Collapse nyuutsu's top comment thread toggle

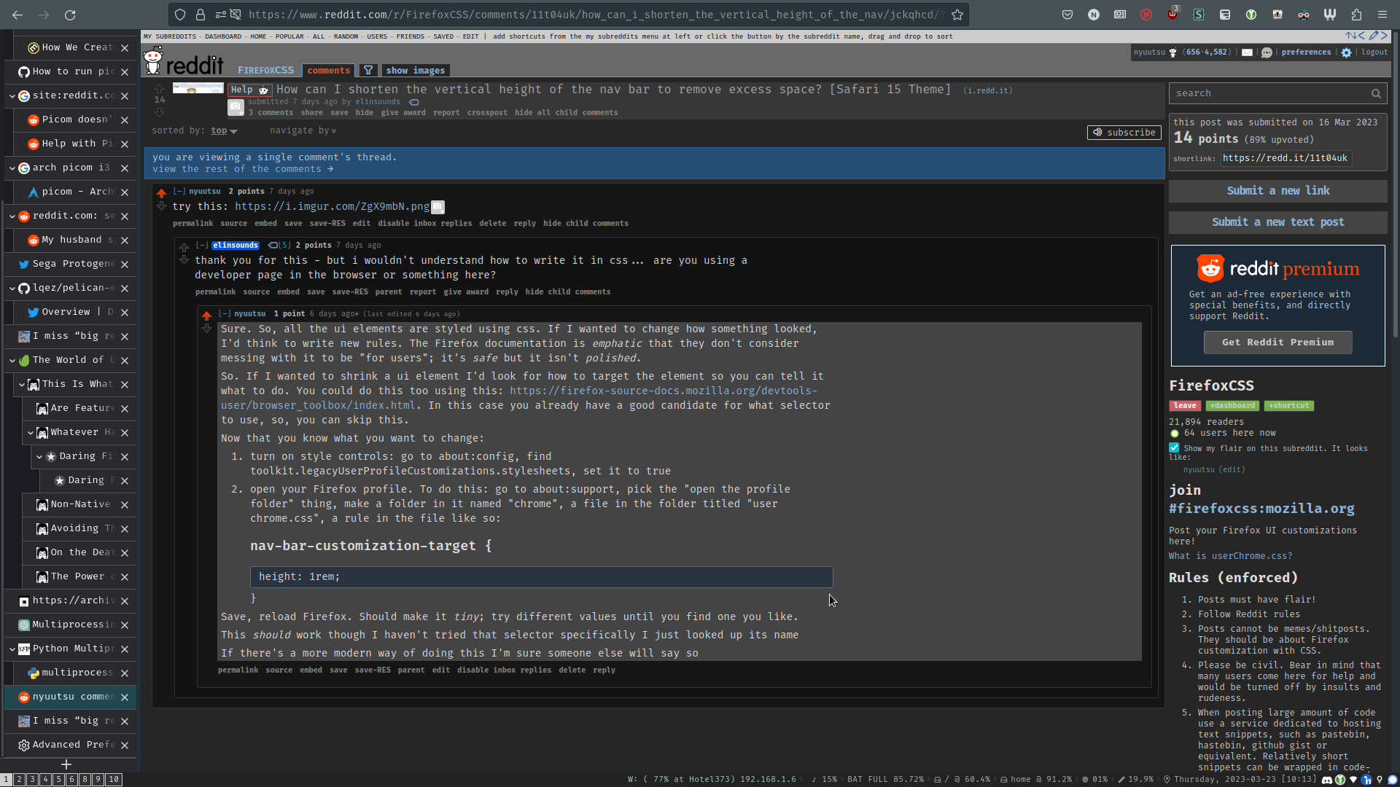click(179, 192)
